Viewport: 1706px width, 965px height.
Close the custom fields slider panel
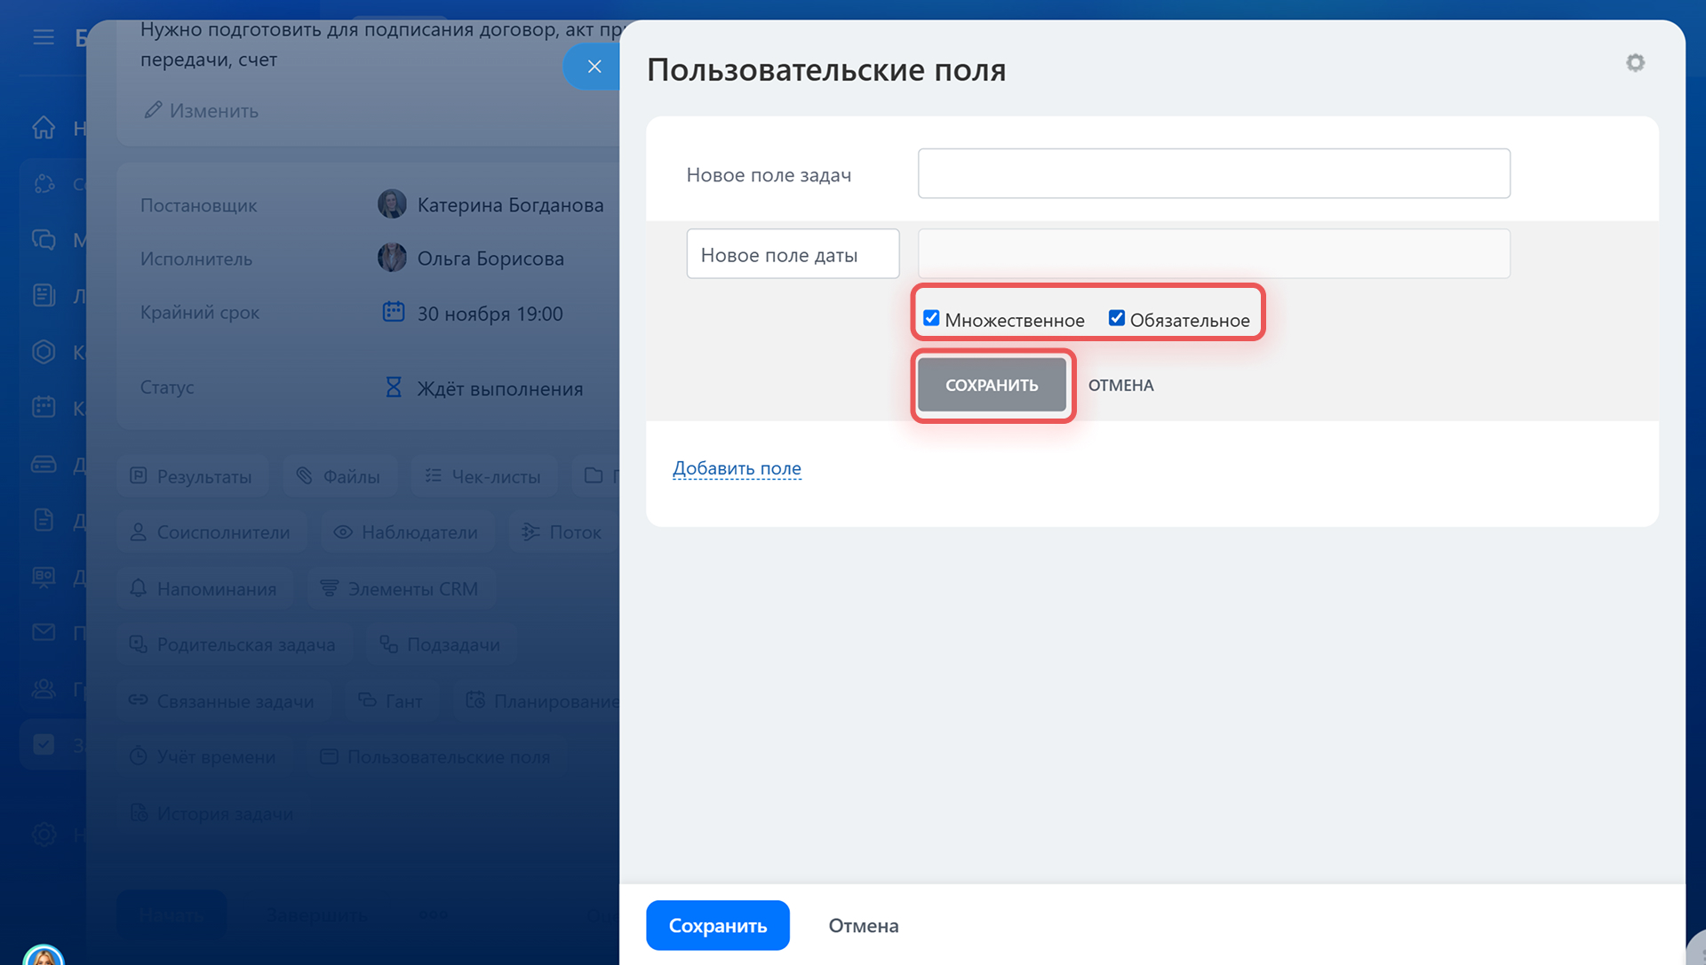pos(594,67)
